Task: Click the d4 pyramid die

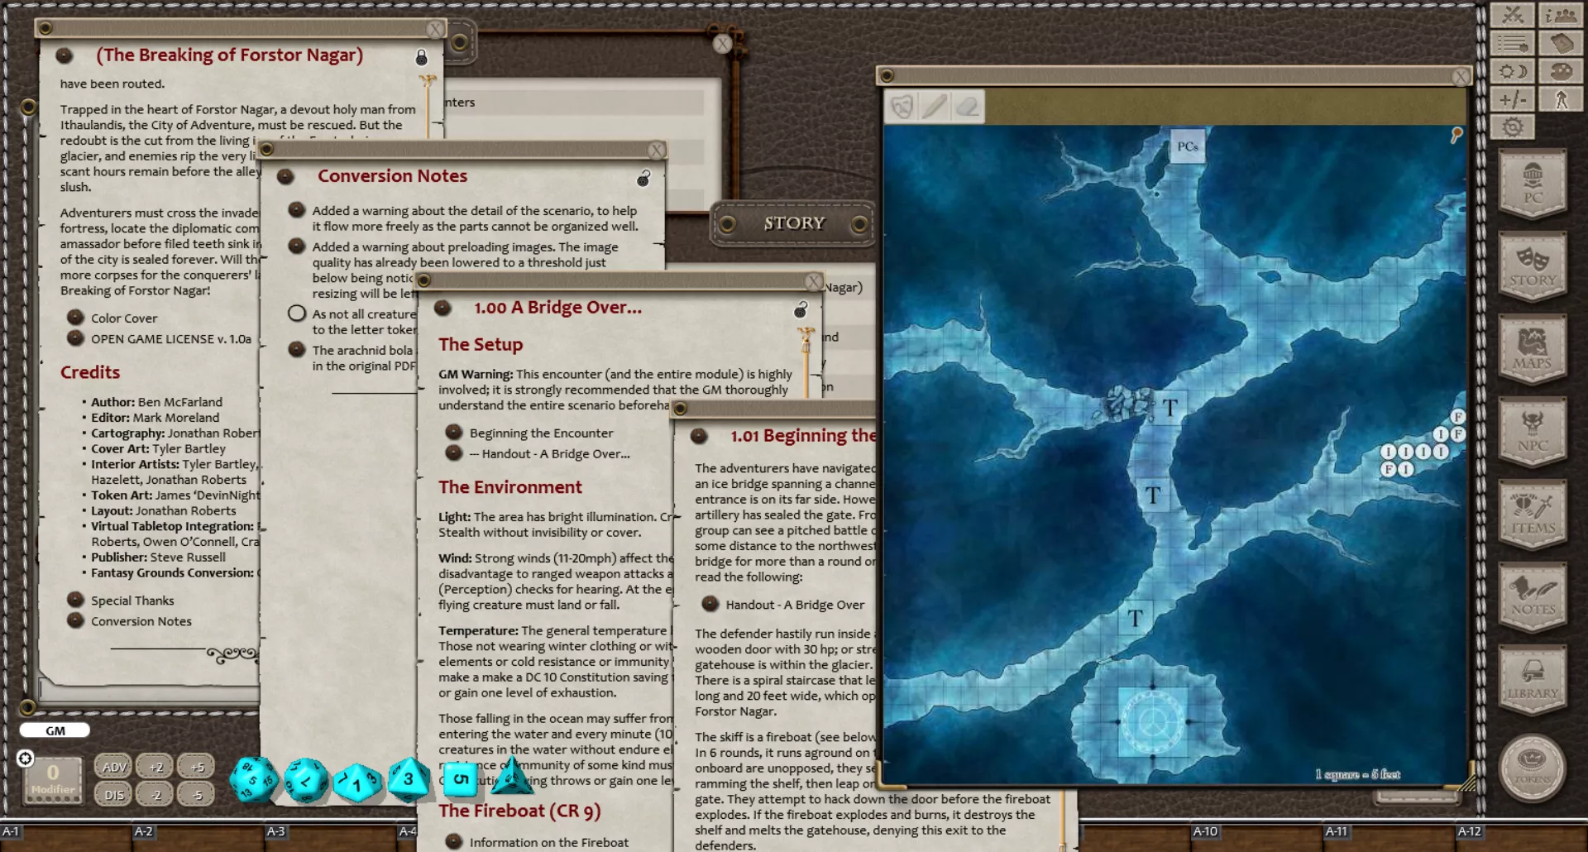Action: [513, 776]
